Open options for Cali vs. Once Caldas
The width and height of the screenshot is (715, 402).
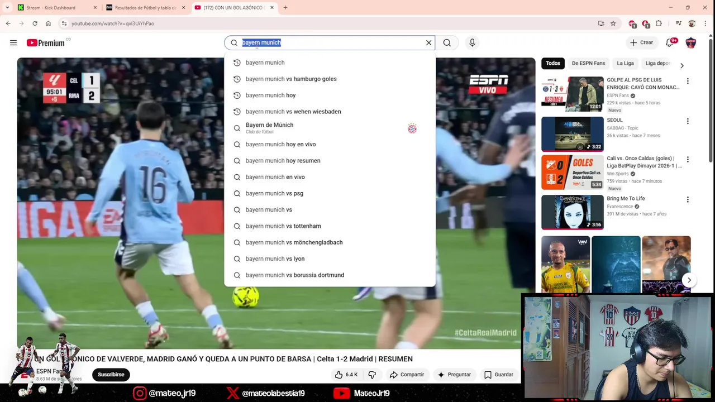coord(688,159)
